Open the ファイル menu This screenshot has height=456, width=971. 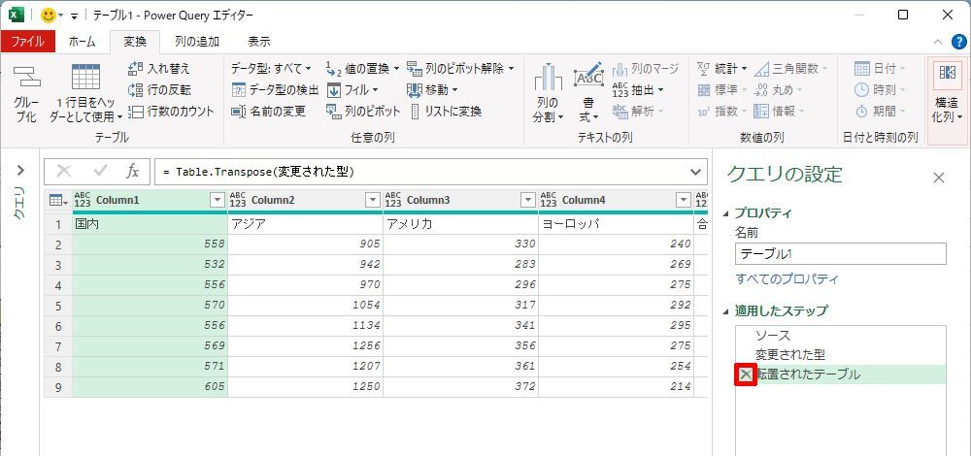pos(28,42)
